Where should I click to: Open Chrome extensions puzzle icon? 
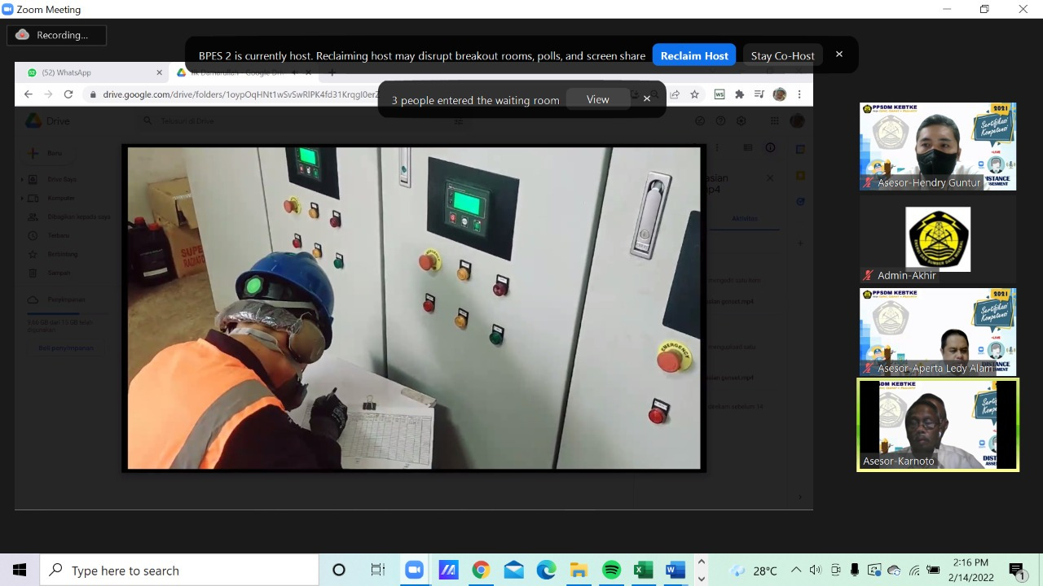[x=739, y=94]
